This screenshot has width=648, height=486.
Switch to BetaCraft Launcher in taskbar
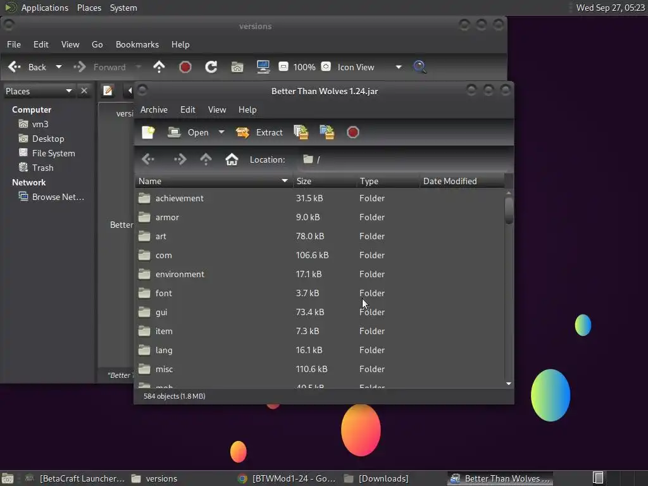coord(75,478)
